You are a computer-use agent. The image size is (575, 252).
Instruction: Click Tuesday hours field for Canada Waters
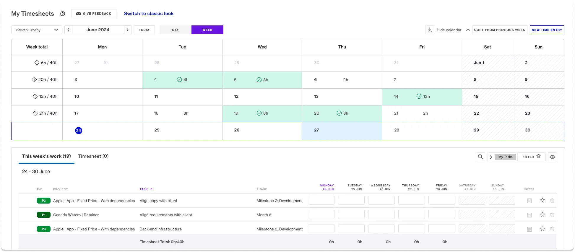click(351, 214)
